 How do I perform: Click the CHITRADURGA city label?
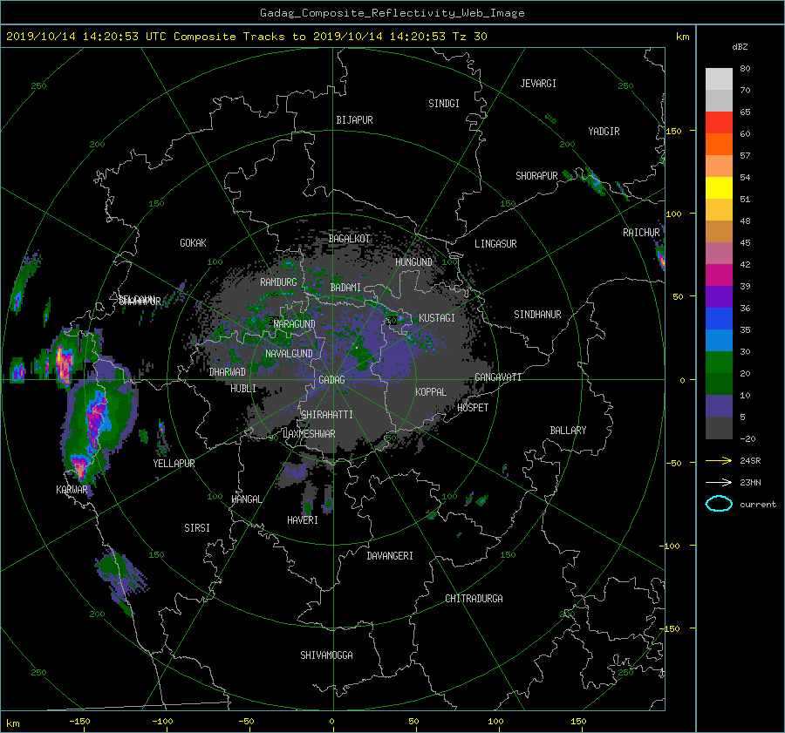pos(474,599)
